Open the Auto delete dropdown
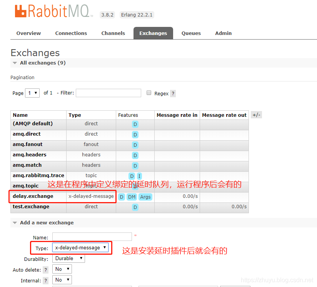This screenshot has height=287, width=317. click(x=62, y=269)
